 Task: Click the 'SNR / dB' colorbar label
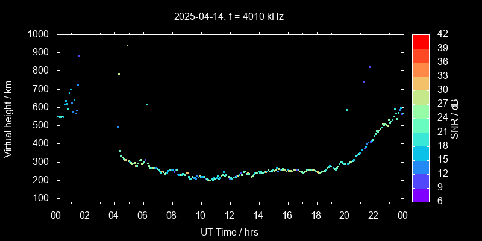click(454, 118)
